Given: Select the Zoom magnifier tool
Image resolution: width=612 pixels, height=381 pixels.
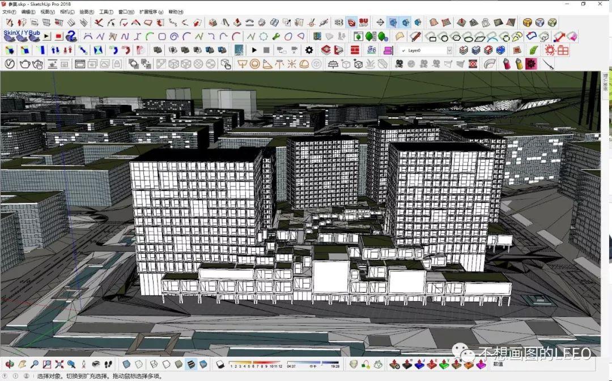Looking at the screenshot, I should 35,364.
